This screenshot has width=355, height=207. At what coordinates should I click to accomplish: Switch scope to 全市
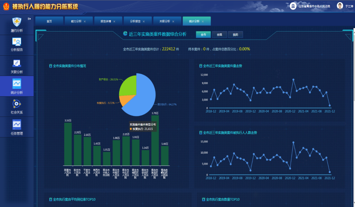(x=203, y=35)
